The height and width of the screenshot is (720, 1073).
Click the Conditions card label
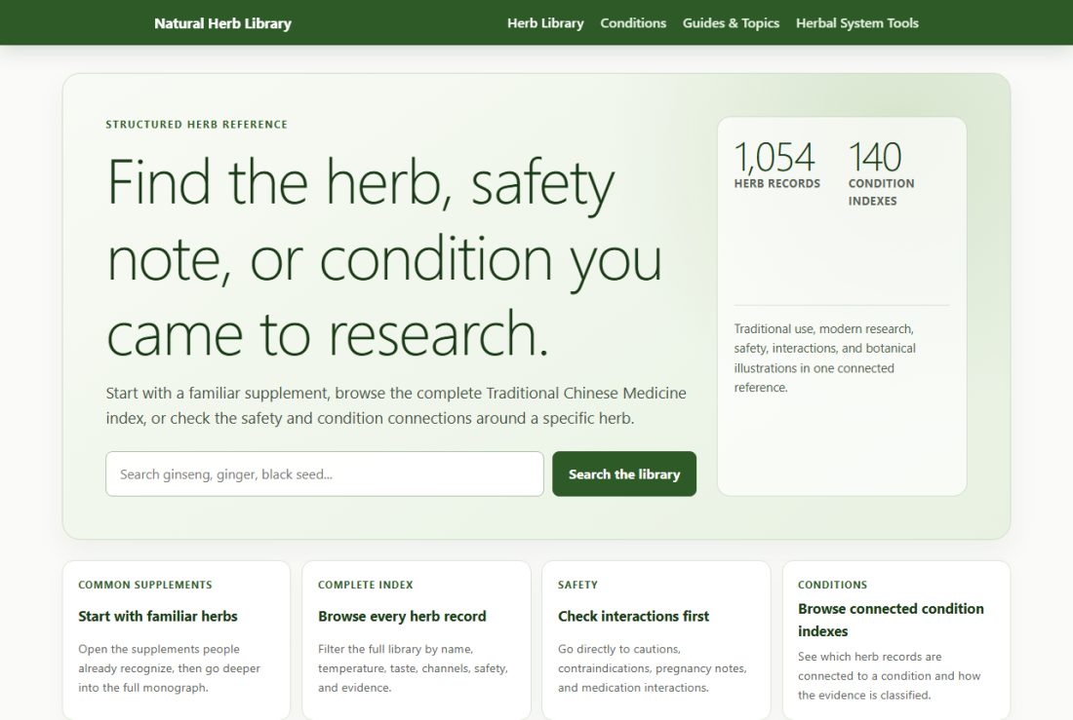(832, 585)
